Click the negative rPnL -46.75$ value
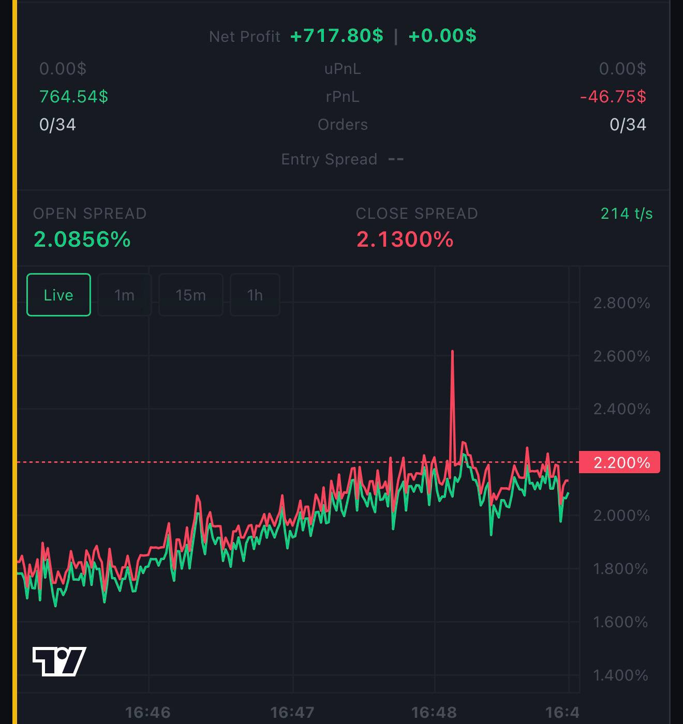This screenshot has width=683, height=724. [x=613, y=96]
